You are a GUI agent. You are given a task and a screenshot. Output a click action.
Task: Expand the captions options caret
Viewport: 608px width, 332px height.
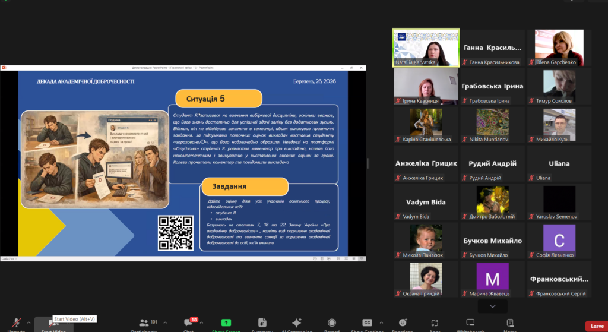(382, 322)
